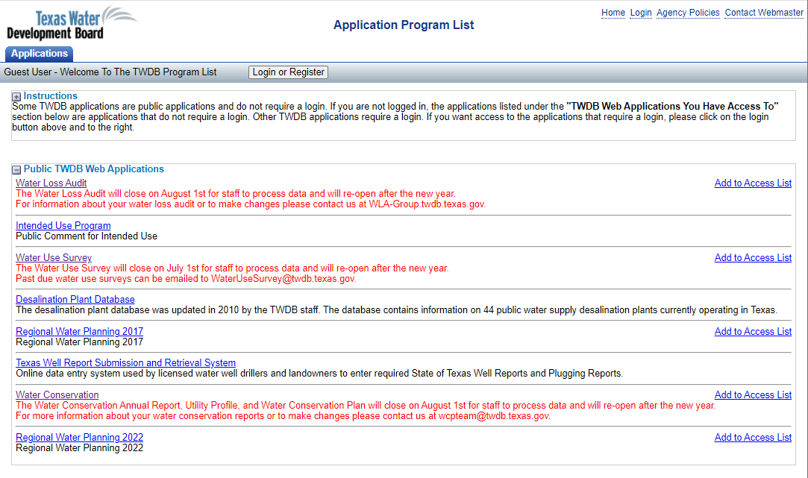Open the Contact Webmaster link
This screenshot has height=478, width=808.
pos(764,13)
